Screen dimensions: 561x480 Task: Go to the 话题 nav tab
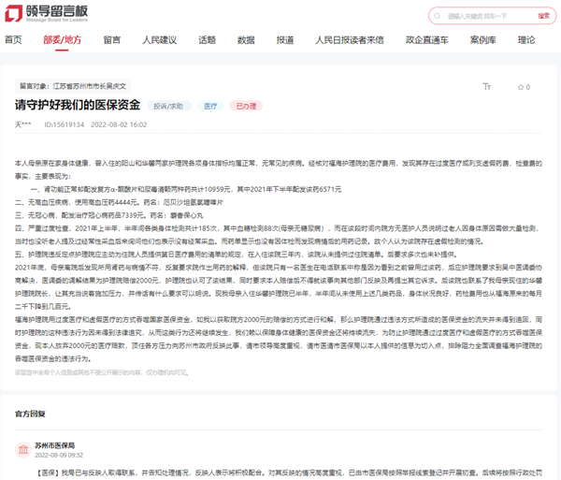point(208,39)
